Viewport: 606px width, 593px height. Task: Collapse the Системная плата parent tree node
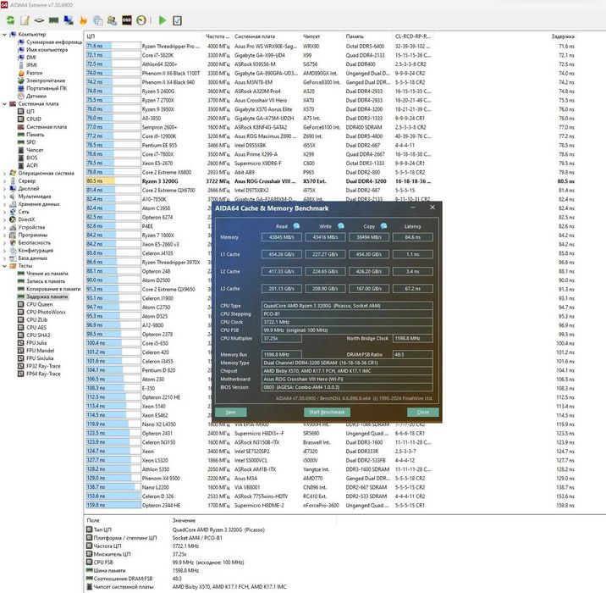pyautogui.click(x=4, y=103)
